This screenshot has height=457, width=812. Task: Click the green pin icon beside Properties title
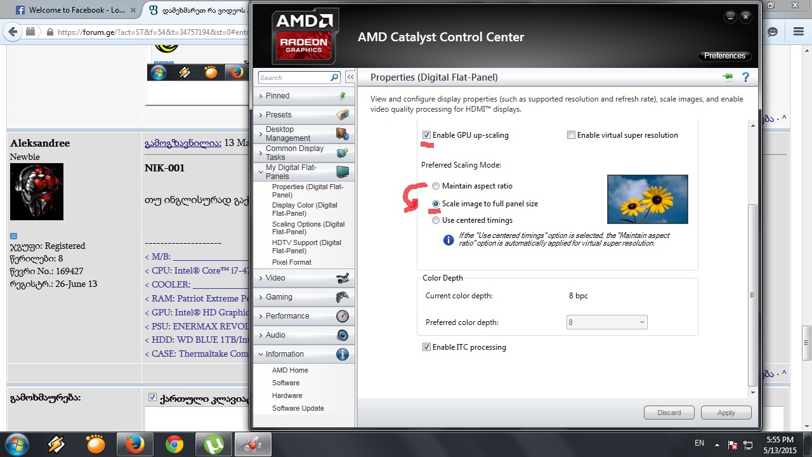tap(728, 77)
